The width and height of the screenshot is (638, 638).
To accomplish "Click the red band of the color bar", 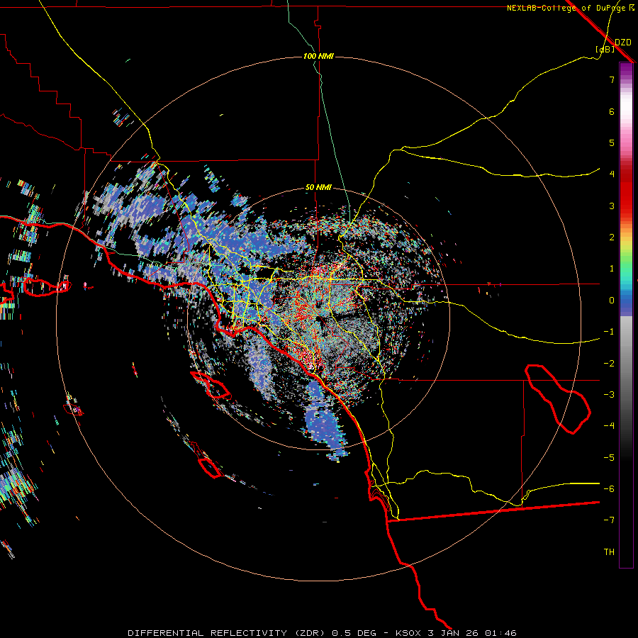I will [626, 194].
